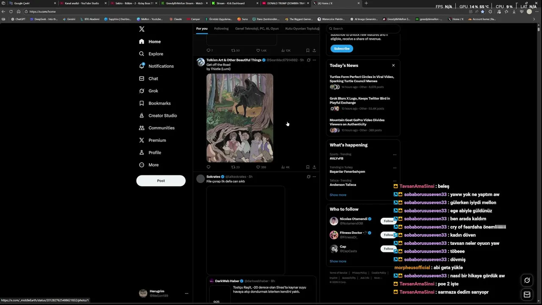This screenshot has width=542, height=305.
Task: View analytics showing 4K views
Action: pyautogui.click(x=285, y=167)
